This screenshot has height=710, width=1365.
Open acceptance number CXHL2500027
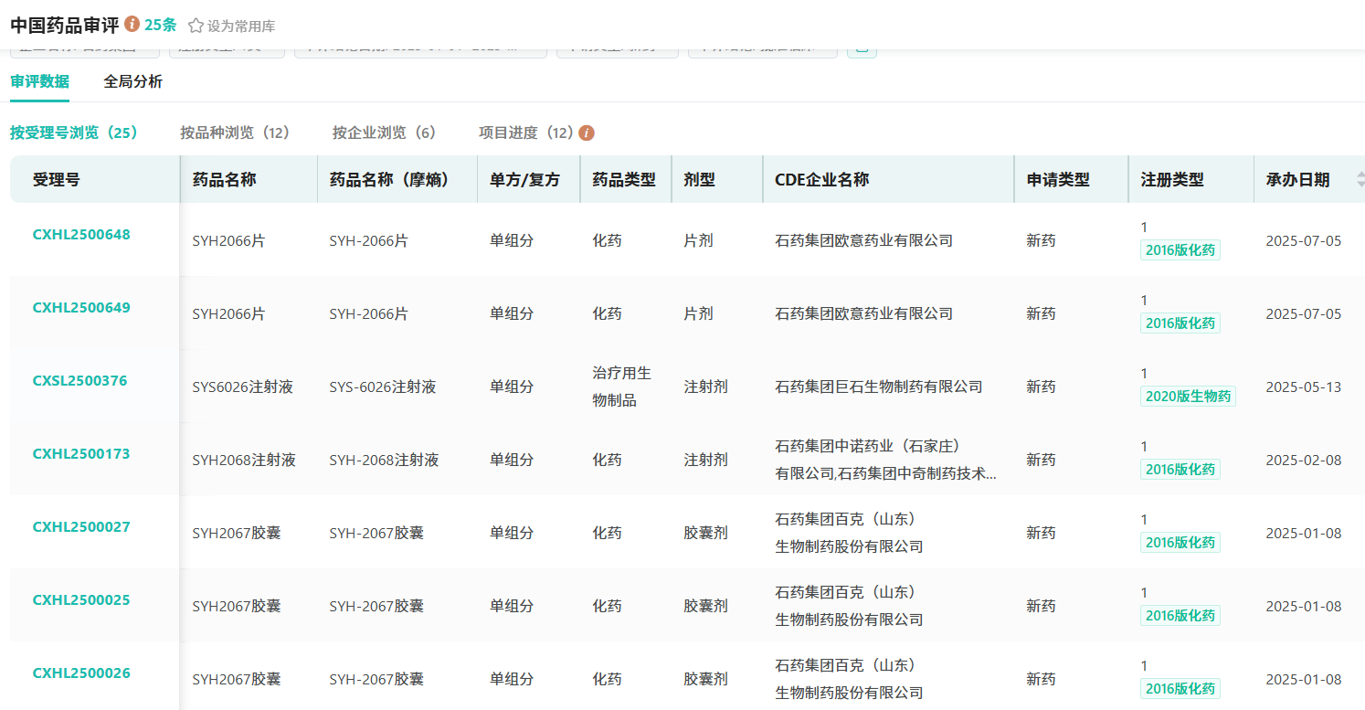[x=81, y=527]
